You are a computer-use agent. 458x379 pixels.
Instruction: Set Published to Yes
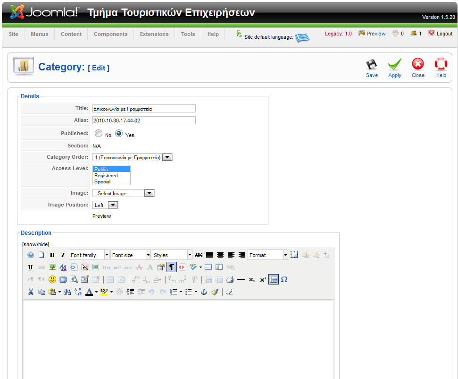click(119, 133)
